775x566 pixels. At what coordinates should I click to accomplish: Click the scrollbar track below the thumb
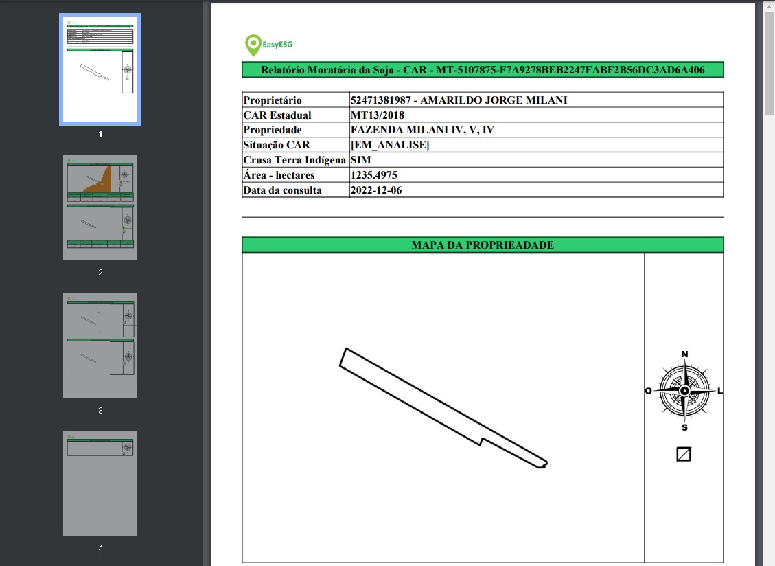click(x=769, y=343)
